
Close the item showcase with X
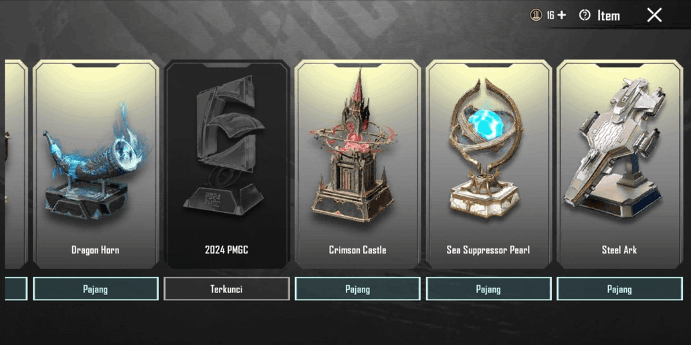point(654,15)
